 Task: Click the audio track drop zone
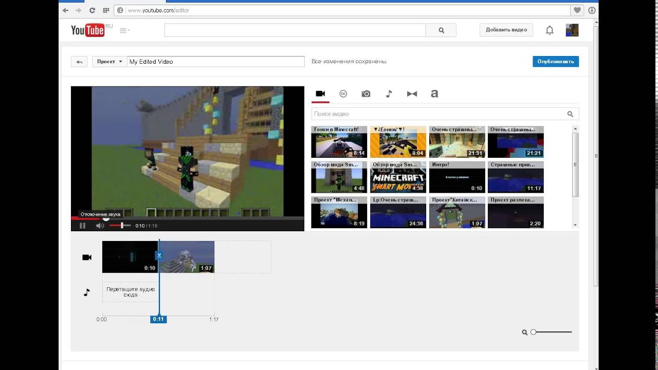[x=131, y=292]
